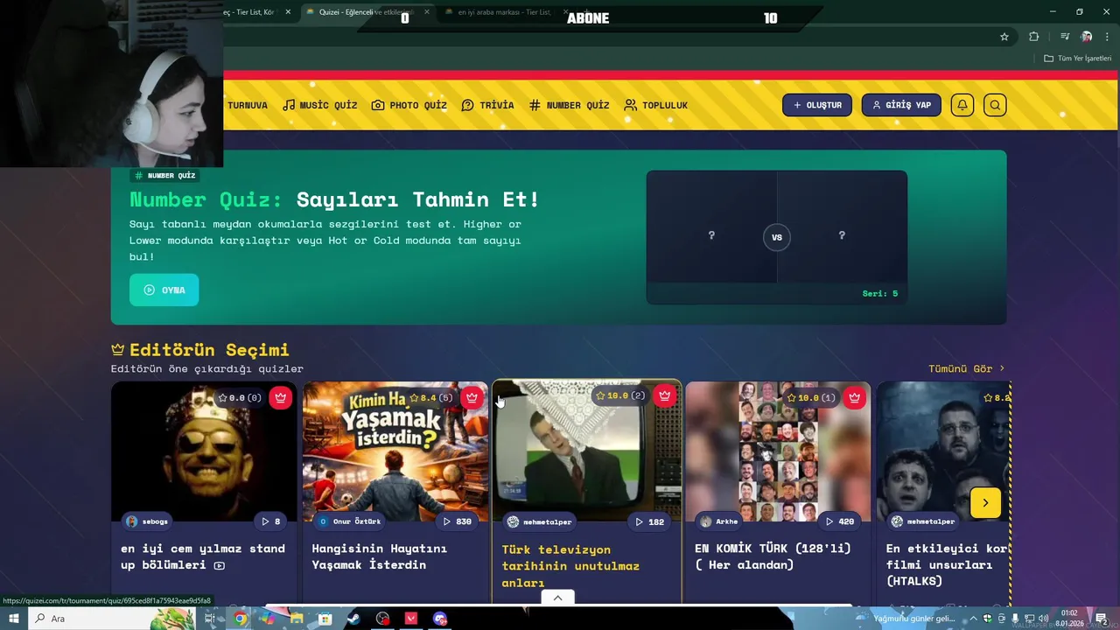Viewport: 1120px width, 630px height.
Task: Click rating 0.0 (0) on cem yılmaz card
Action: tap(239, 397)
